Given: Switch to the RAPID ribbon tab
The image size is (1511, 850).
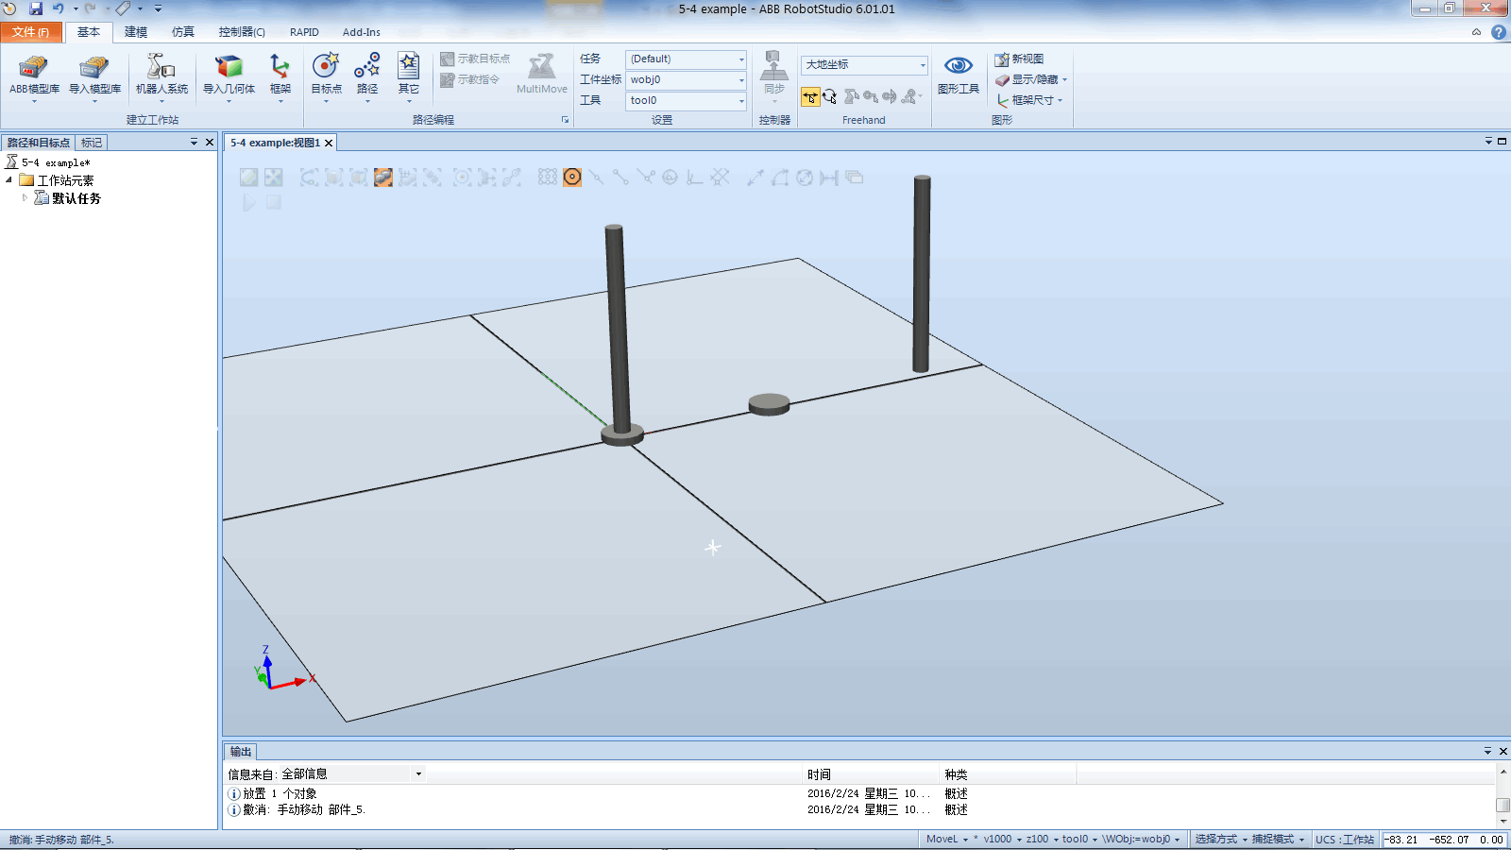Looking at the screenshot, I should (304, 32).
